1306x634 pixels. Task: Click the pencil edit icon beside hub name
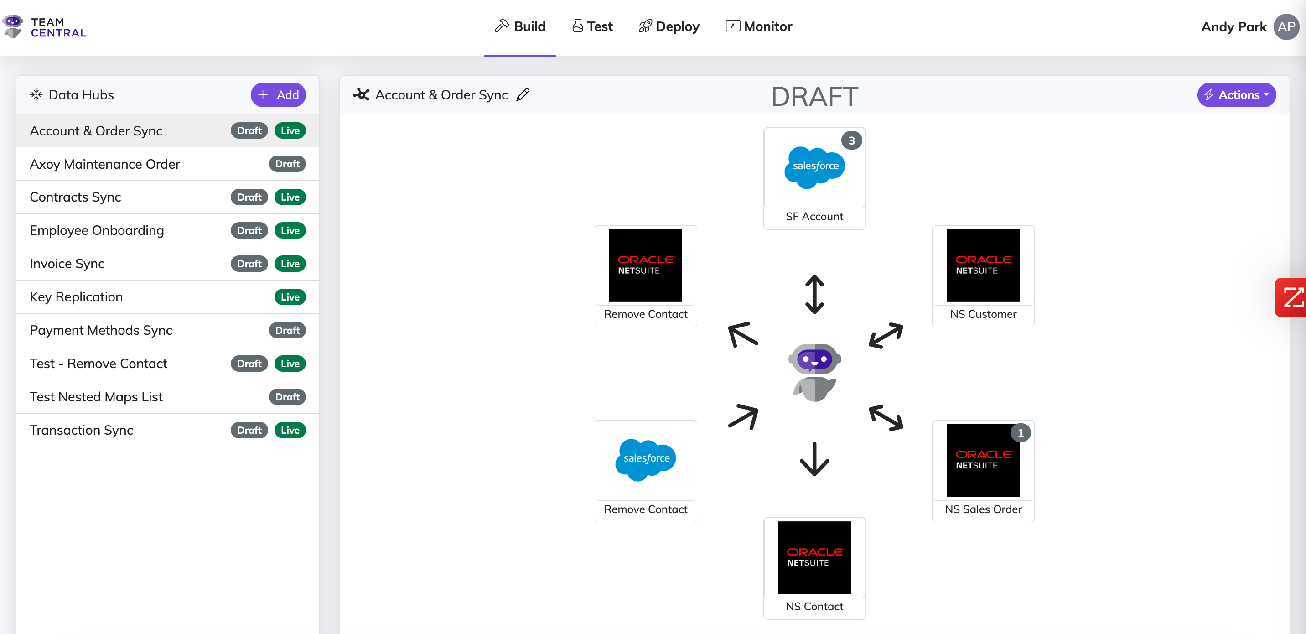point(523,95)
